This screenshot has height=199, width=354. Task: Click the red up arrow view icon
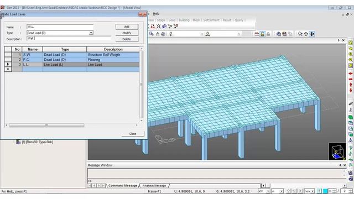click(x=351, y=85)
